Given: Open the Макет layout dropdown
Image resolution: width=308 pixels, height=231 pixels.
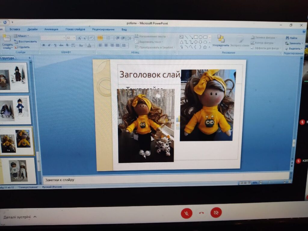Looking at the screenshot, I should tap(21, 36).
